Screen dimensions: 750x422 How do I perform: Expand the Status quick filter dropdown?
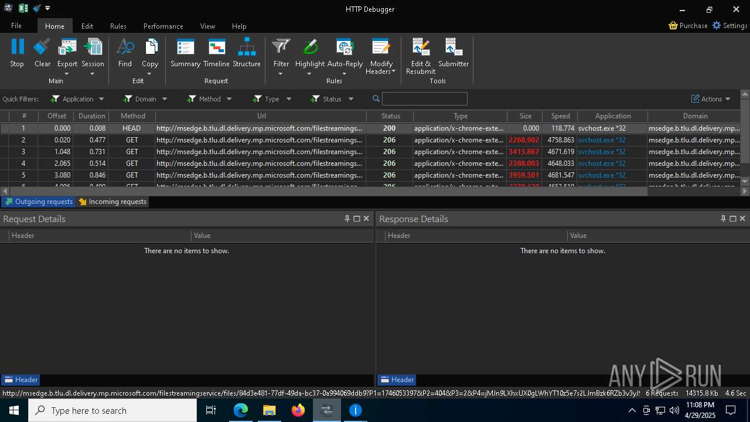[351, 99]
